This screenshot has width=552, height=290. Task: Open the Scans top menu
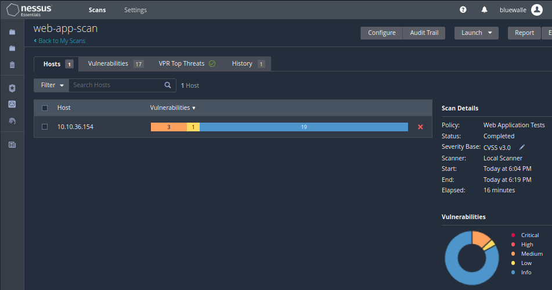tap(97, 10)
